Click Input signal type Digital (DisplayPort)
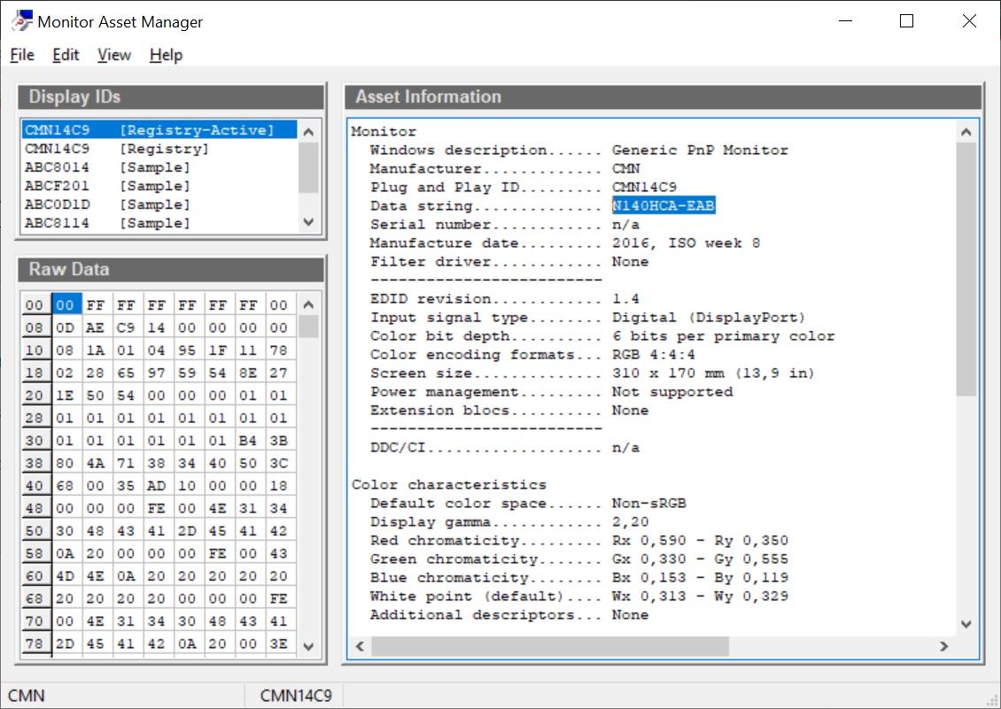The height and width of the screenshot is (709, 1001). pos(710,317)
